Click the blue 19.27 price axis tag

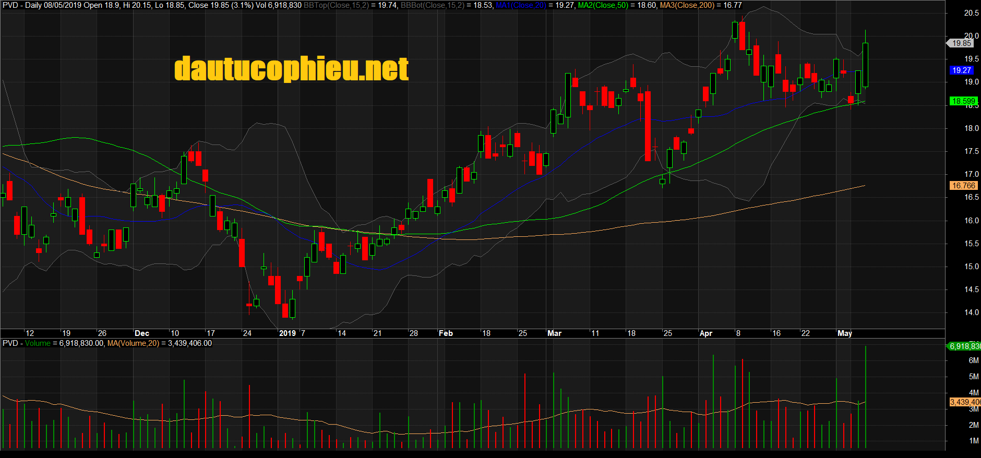961,70
